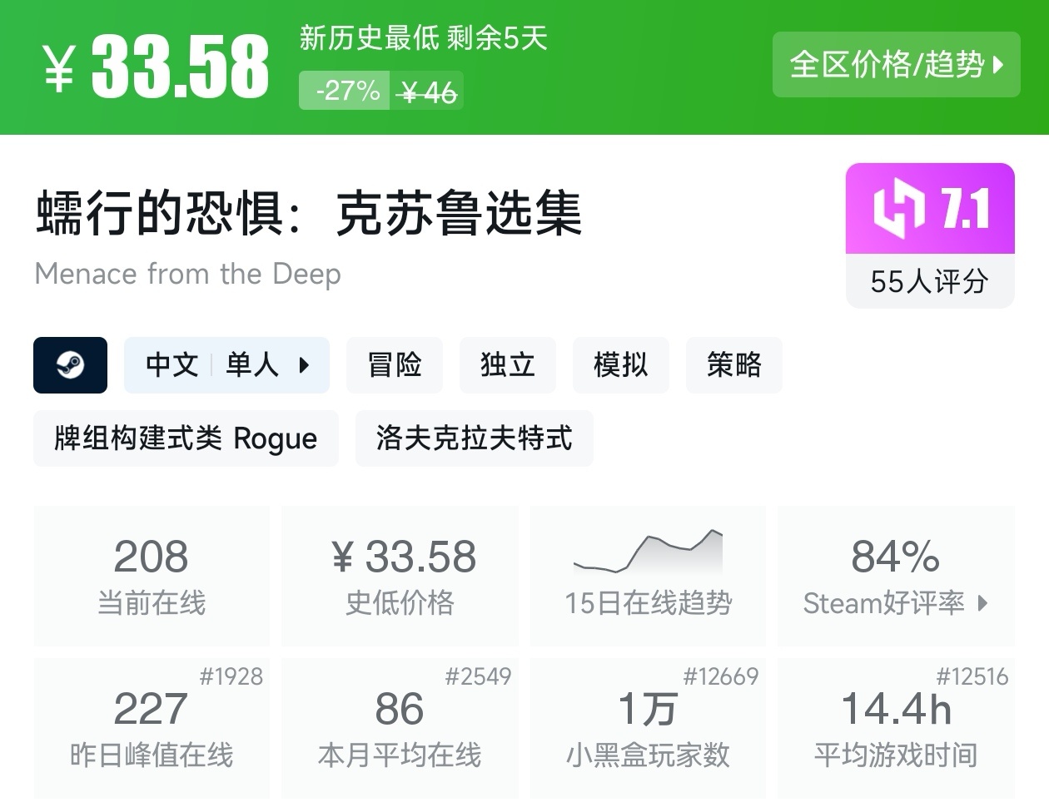1049x807 pixels.
Task: Click the Steam platform icon
Action: [70, 365]
